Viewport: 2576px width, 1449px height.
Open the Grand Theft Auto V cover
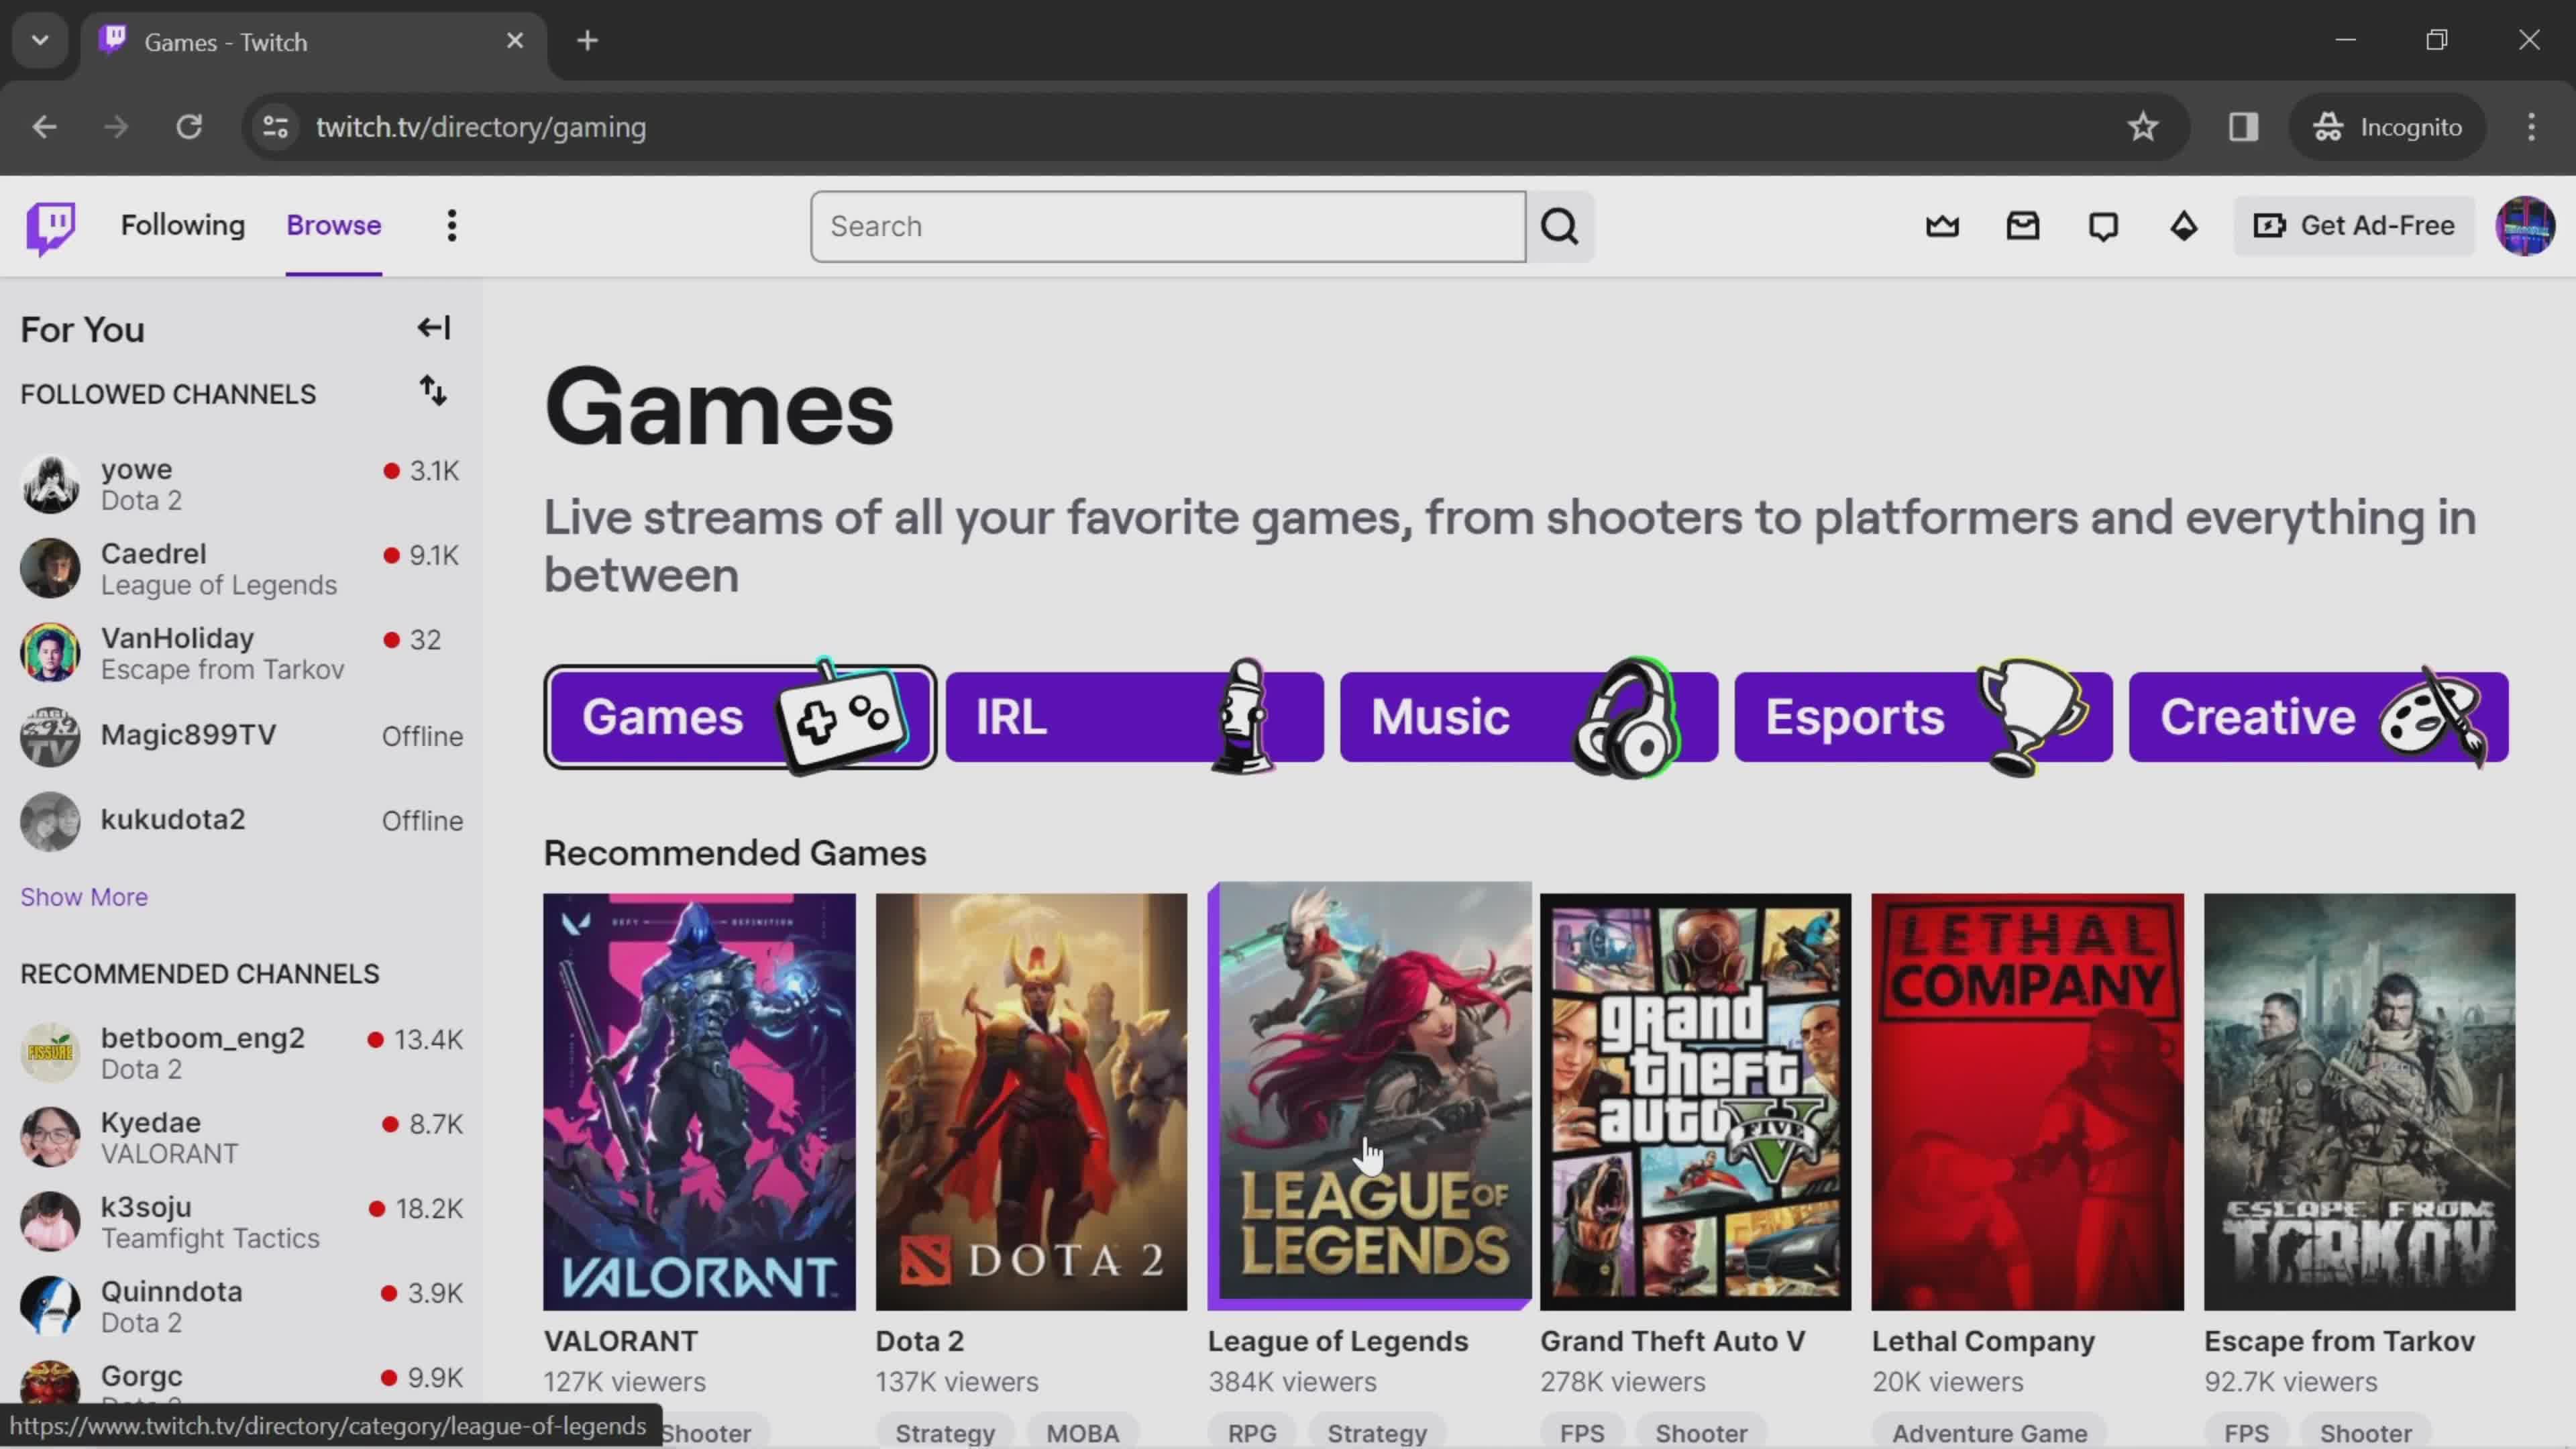click(1695, 1102)
